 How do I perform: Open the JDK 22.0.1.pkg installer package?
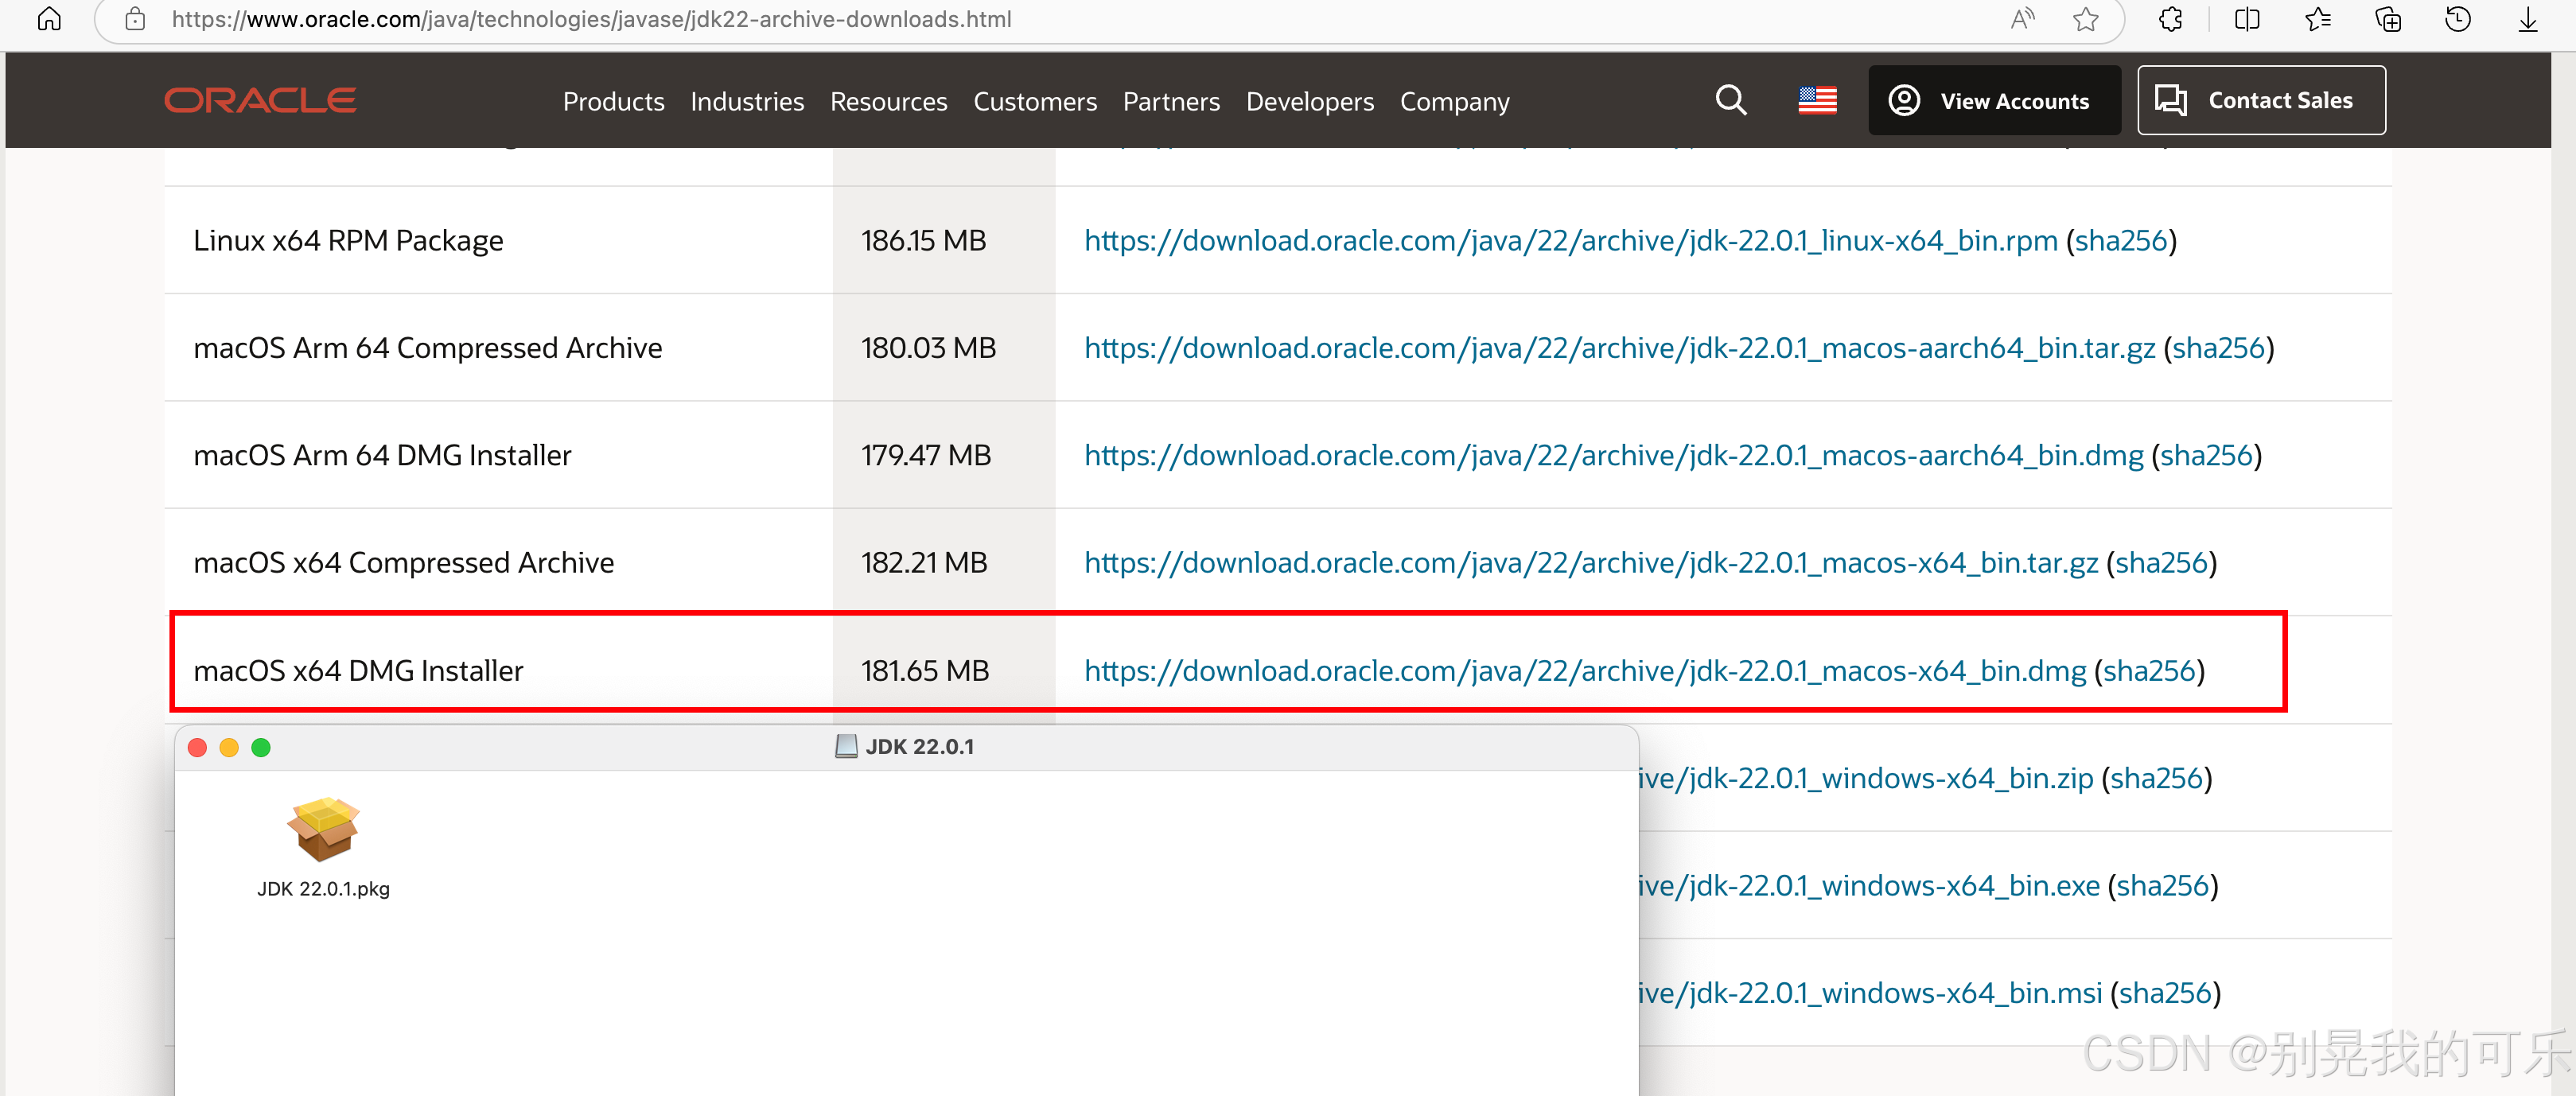point(323,847)
